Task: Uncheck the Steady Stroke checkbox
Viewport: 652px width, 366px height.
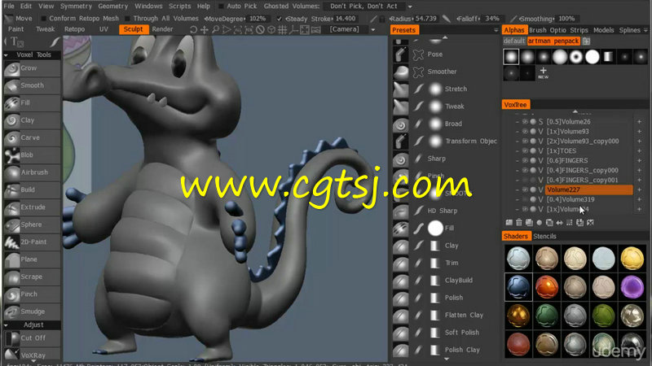Action: [x=280, y=19]
